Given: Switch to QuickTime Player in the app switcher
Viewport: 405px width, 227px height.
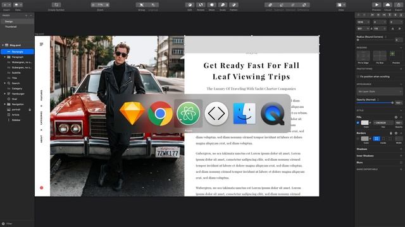Looking at the screenshot, I should click(273, 113).
